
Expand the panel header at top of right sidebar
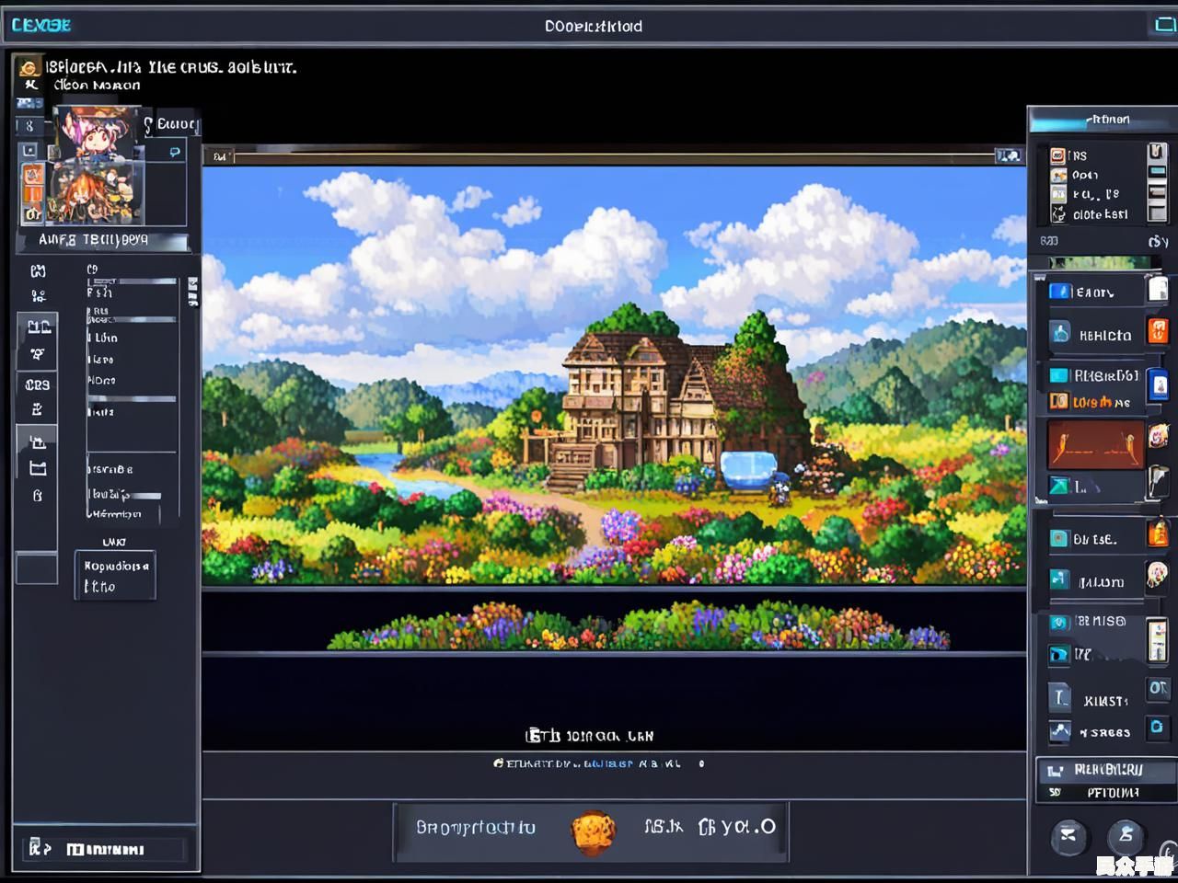[1102, 120]
